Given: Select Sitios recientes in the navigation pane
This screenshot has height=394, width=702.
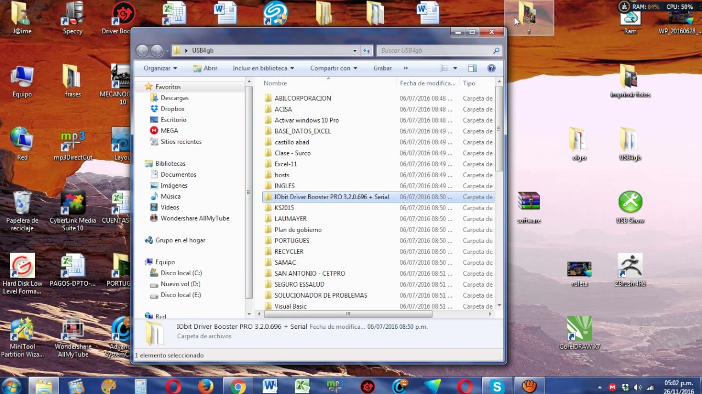Looking at the screenshot, I should [x=181, y=142].
